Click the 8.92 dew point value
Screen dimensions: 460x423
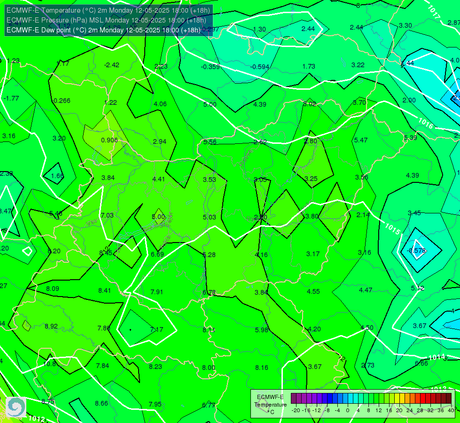pyautogui.click(x=51, y=326)
